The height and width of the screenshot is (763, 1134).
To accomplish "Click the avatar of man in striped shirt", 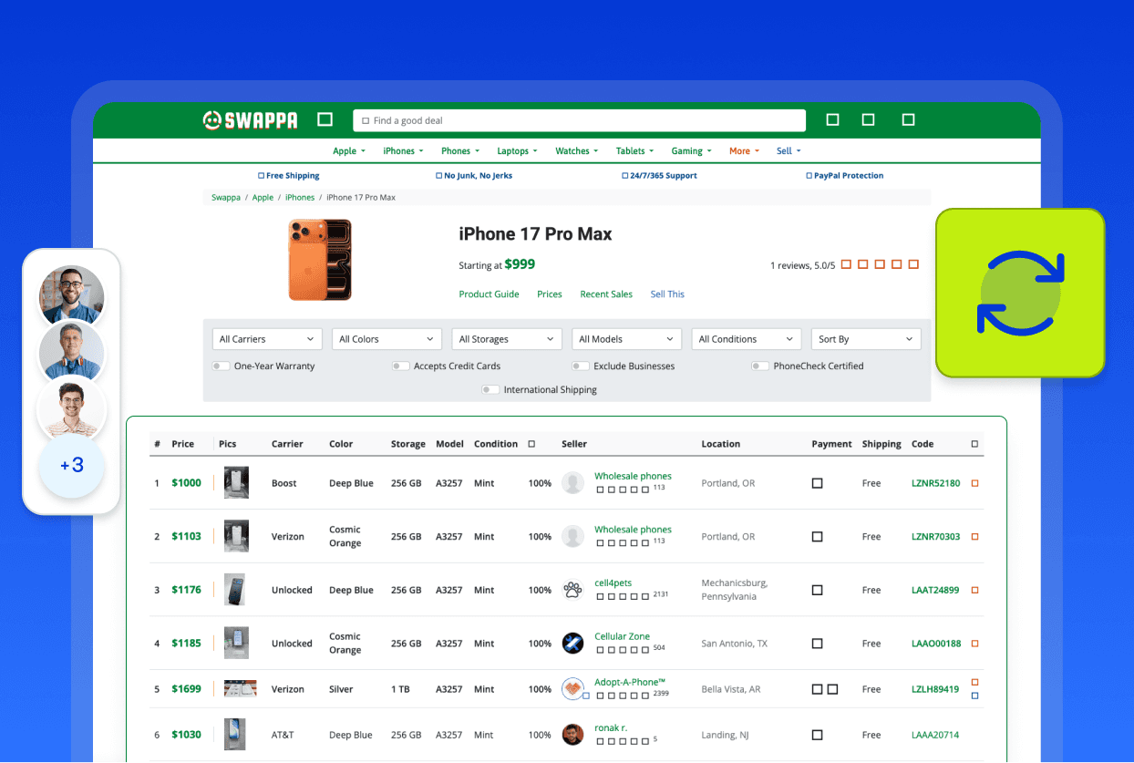I will (x=72, y=410).
